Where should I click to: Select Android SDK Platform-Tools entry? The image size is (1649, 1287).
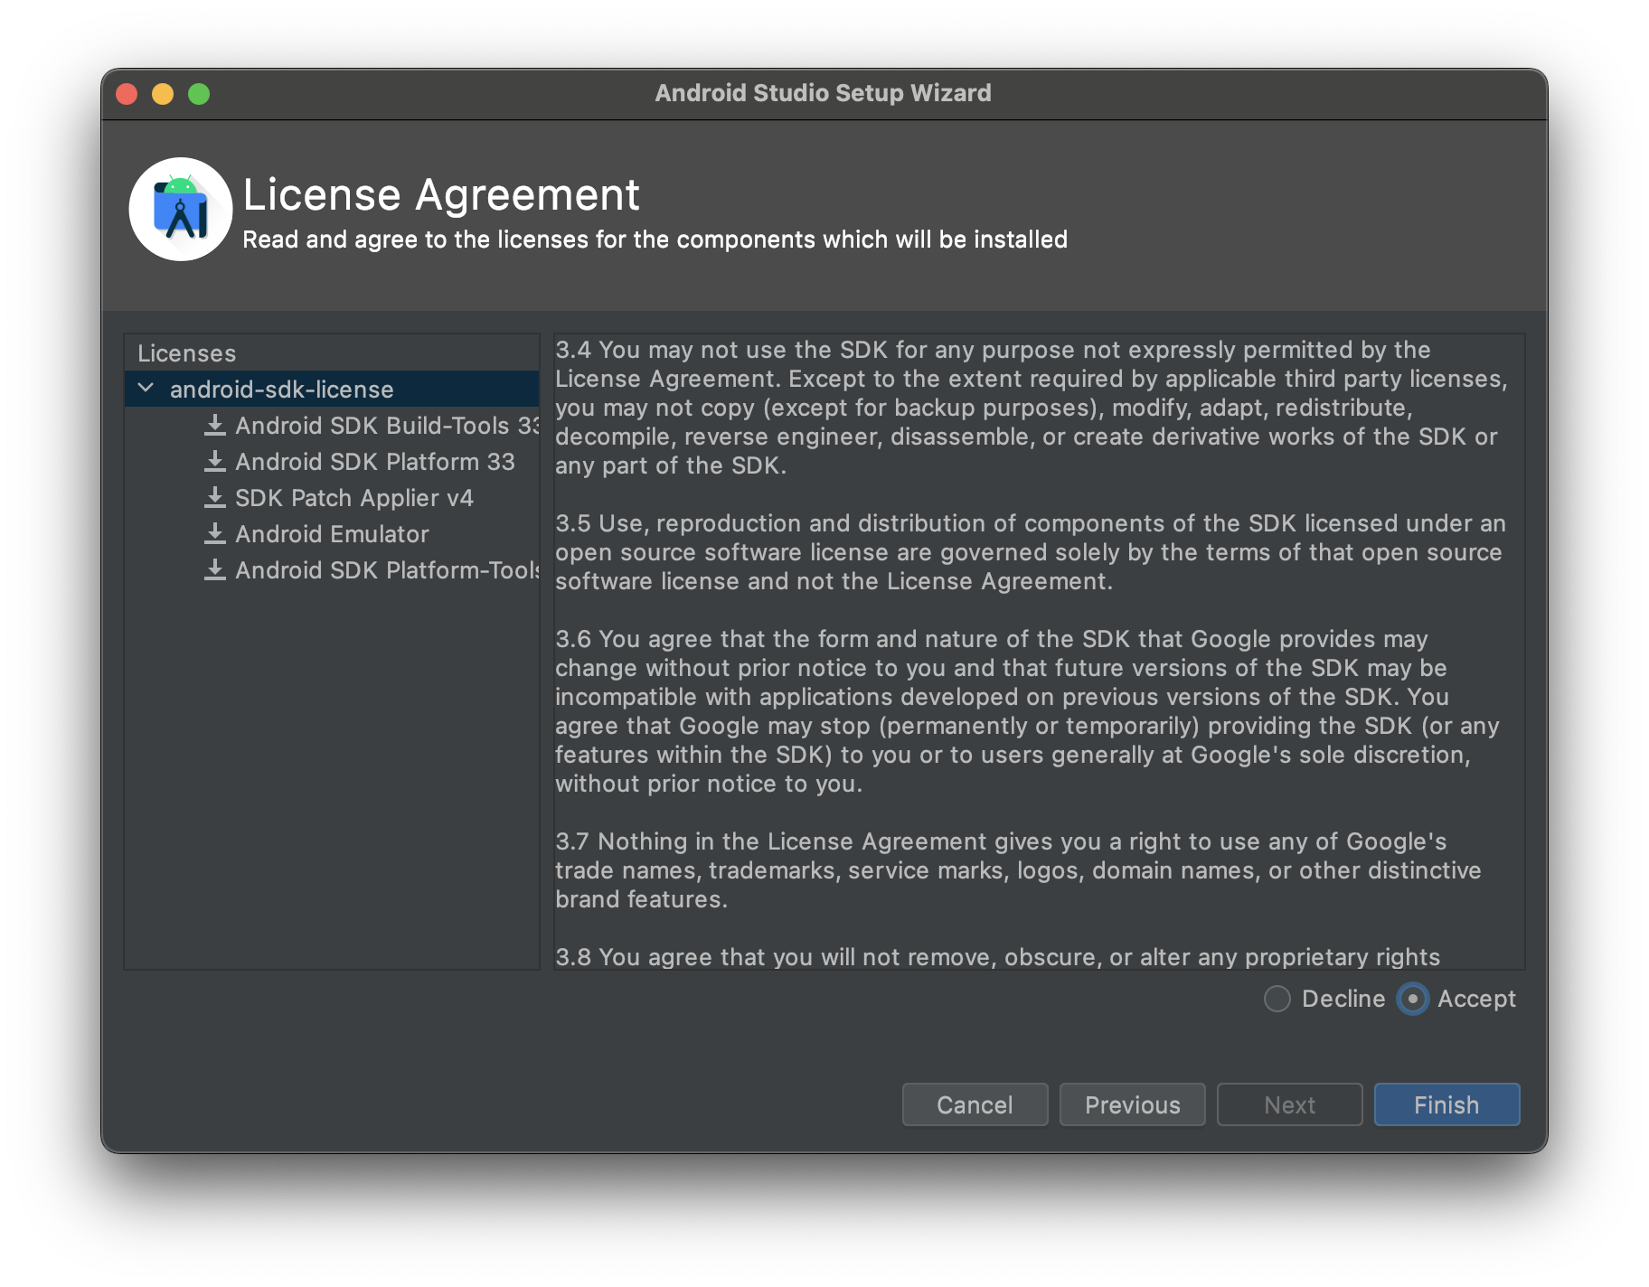tap(332, 569)
